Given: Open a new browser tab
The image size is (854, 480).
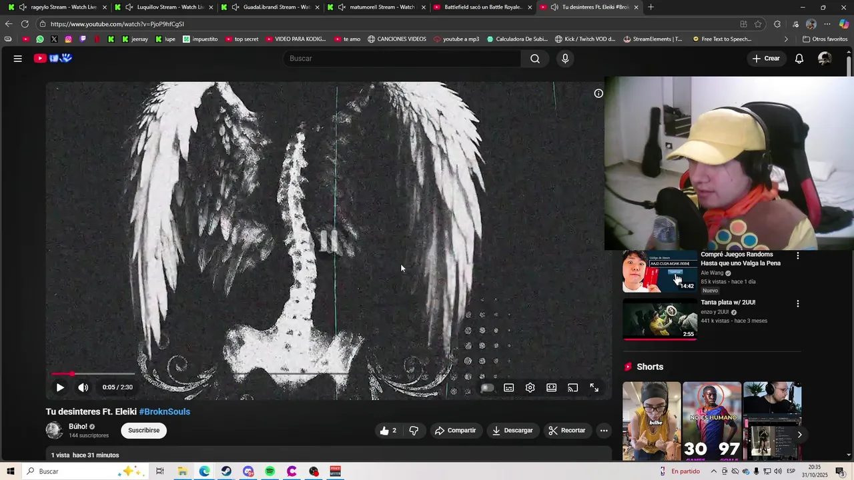Looking at the screenshot, I should click(x=651, y=7).
